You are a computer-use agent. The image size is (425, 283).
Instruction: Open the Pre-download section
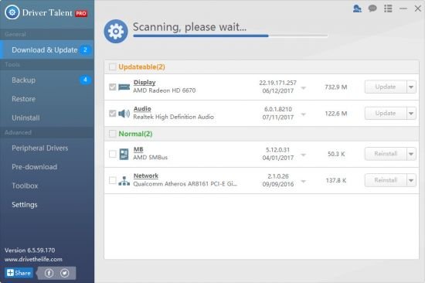47,167
